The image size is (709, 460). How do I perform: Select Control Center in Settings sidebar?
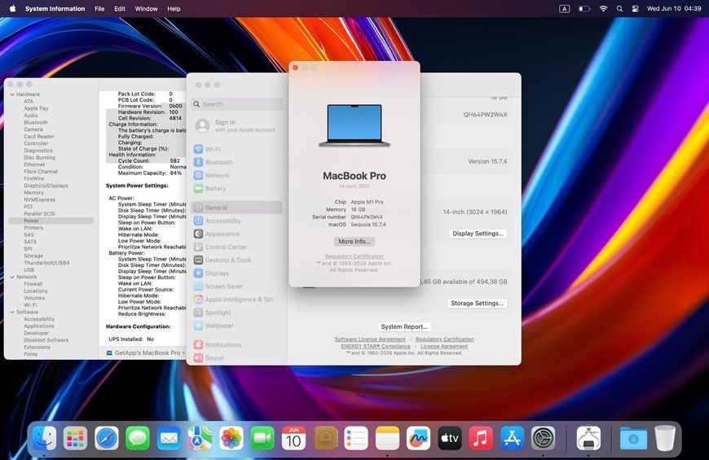tap(236, 248)
